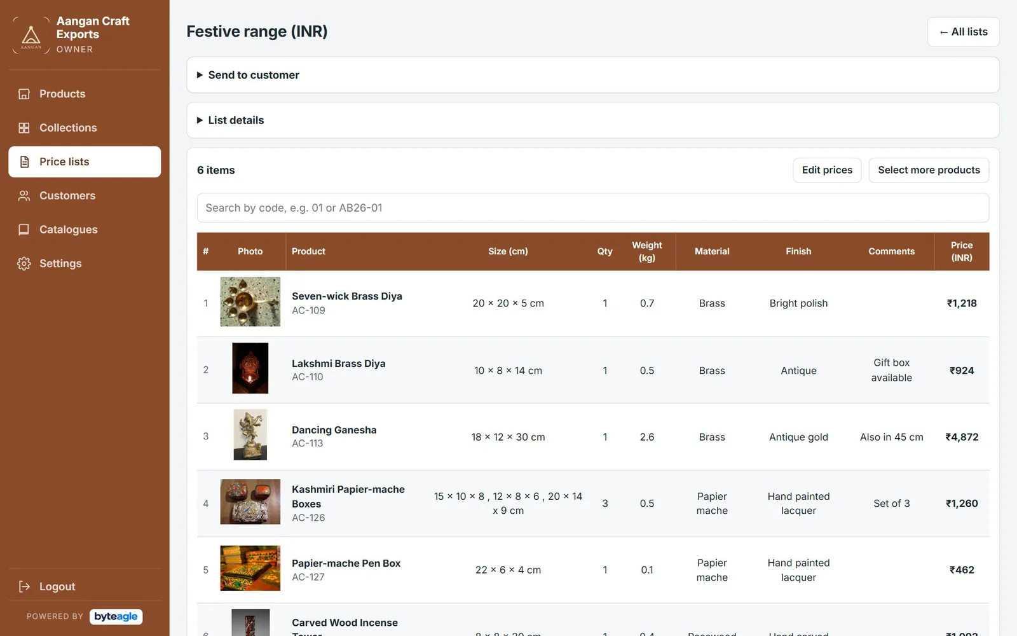Image resolution: width=1017 pixels, height=636 pixels.
Task: Click the Customers people icon
Action: (x=24, y=196)
